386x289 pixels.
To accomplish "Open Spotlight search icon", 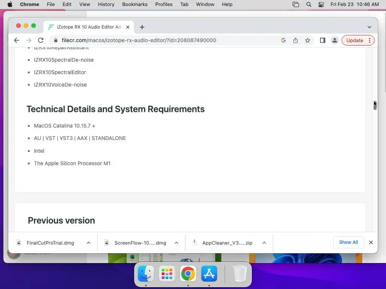I will point(309,5).
